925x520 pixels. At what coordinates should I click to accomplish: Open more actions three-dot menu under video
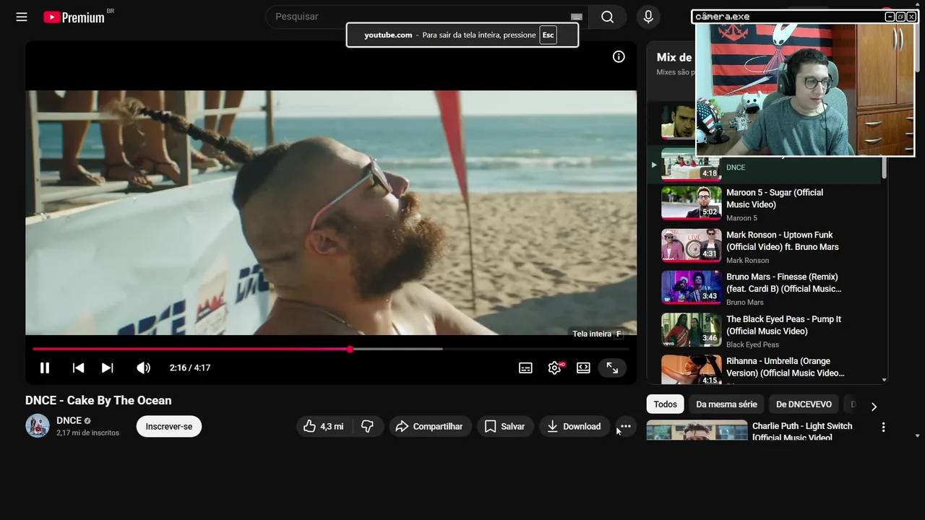tap(625, 426)
